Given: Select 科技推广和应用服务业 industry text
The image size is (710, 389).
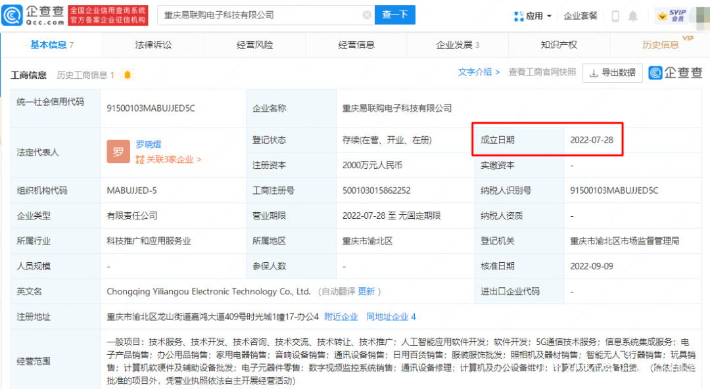Looking at the screenshot, I should pos(149,241).
